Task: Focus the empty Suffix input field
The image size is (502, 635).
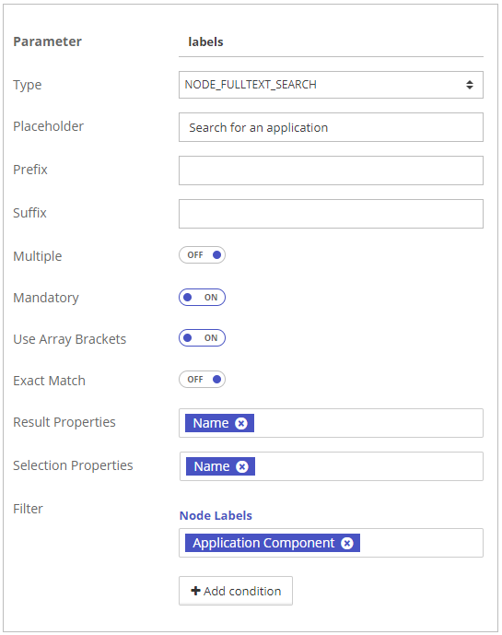Action: click(x=331, y=214)
